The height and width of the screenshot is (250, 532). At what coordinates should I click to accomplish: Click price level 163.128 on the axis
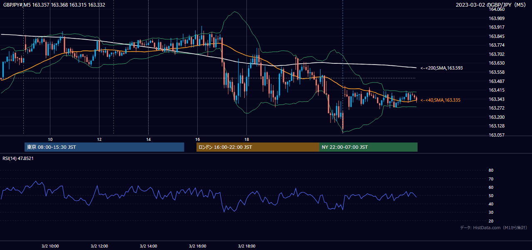click(x=496, y=126)
